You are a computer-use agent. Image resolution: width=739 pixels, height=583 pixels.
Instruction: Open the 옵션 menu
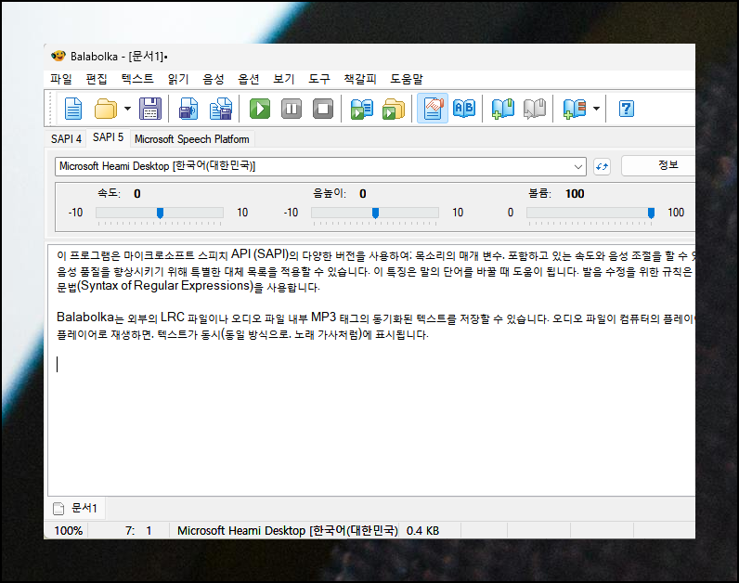pos(249,79)
